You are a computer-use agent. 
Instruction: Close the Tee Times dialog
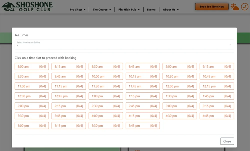point(227,141)
